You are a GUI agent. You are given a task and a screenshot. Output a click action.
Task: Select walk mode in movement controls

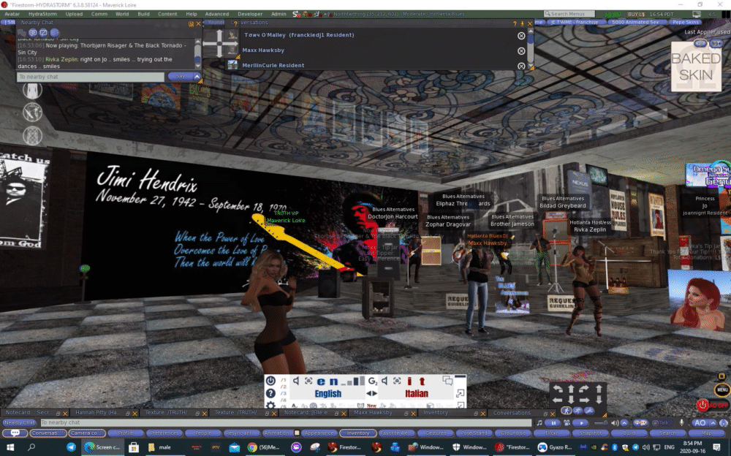coord(566,411)
